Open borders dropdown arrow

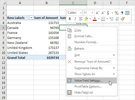pos(107,19)
